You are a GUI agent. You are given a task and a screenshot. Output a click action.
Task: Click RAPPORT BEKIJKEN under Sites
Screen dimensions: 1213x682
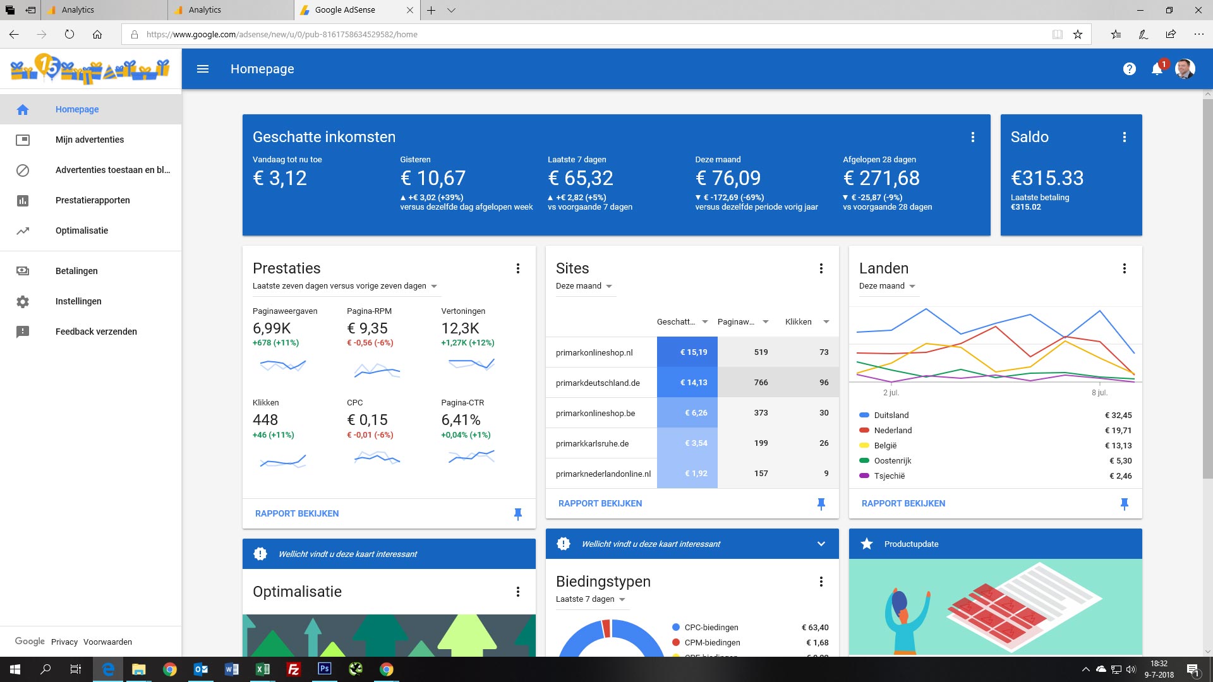point(600,504)
